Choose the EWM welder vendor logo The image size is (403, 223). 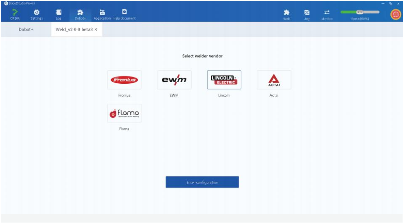pos(174,80)
